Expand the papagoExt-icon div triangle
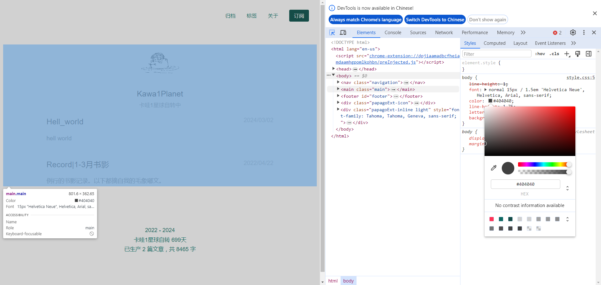This screenshot has width=601, height=285. point(338,102)
